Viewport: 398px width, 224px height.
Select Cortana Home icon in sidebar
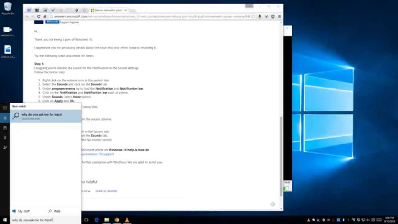pos(5,118)
